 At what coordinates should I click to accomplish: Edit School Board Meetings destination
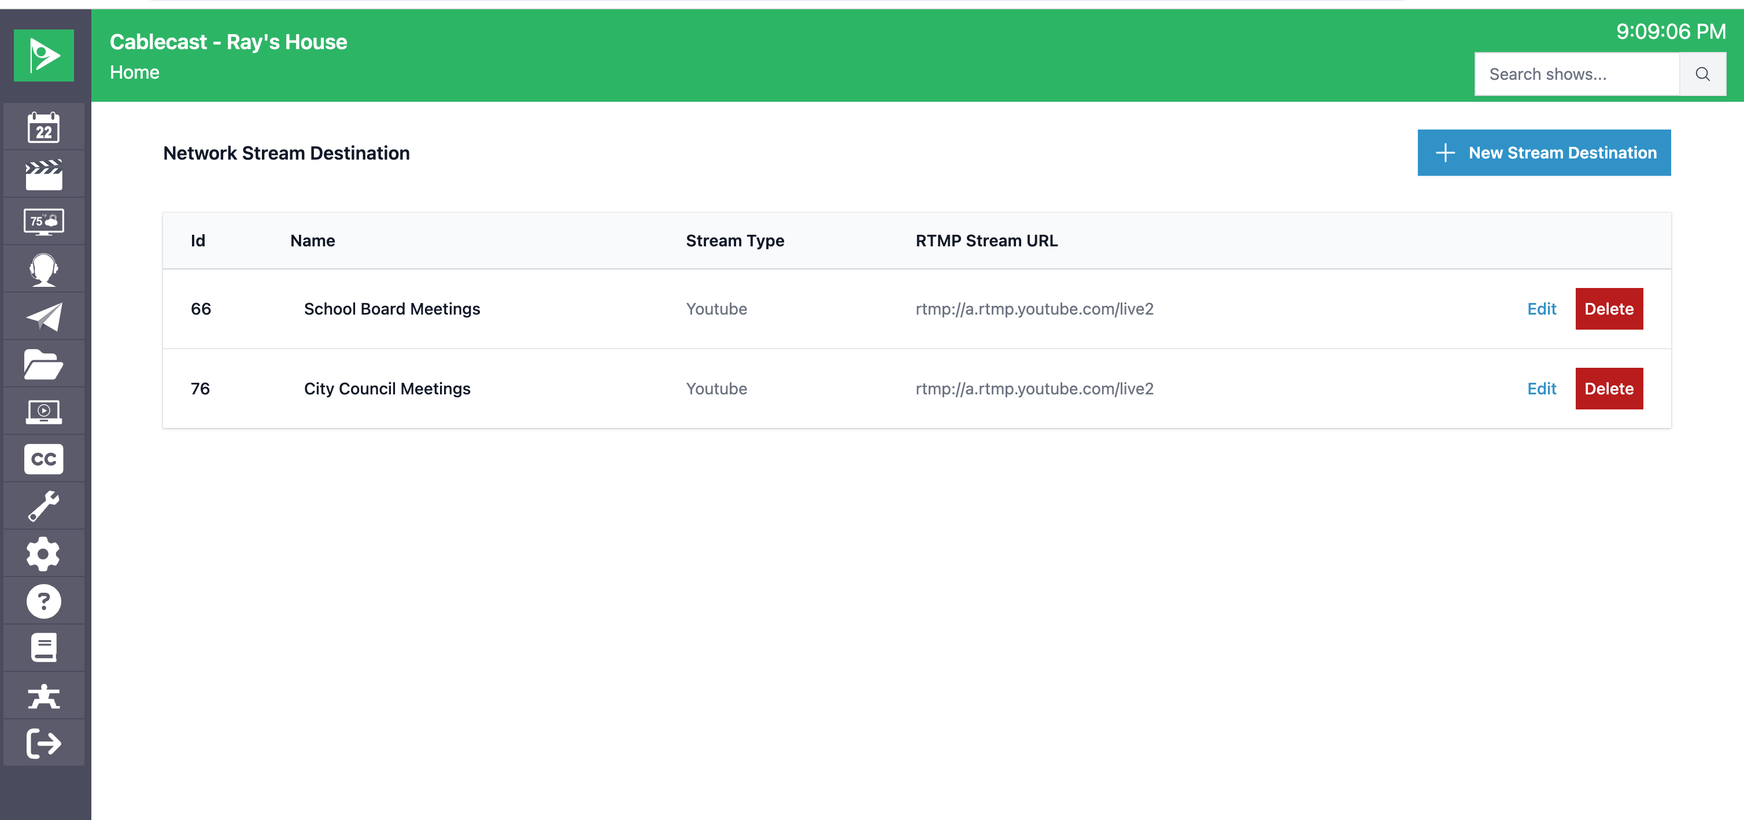[1542, 309]
